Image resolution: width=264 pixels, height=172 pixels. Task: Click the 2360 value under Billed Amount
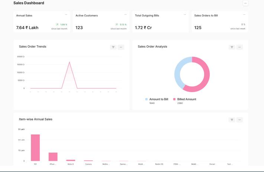(180, 103)
